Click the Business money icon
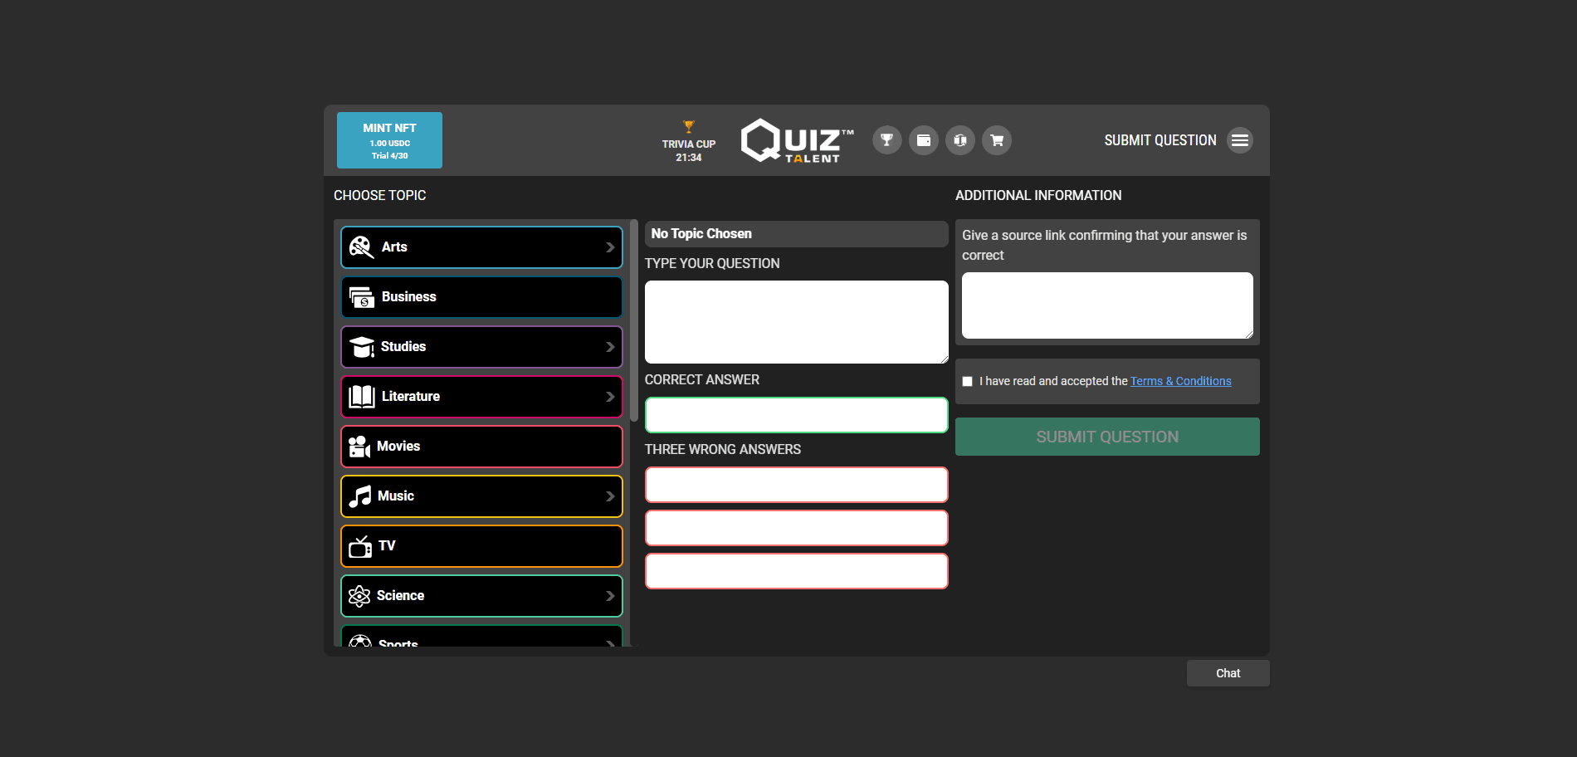The width and height of the screenshot is (1577, 757). 362,297
